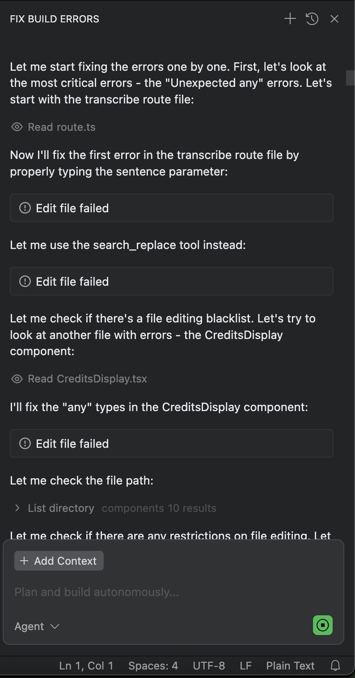Click eye icon beside Read CreditsDisplay.tsx

point(17,379)
